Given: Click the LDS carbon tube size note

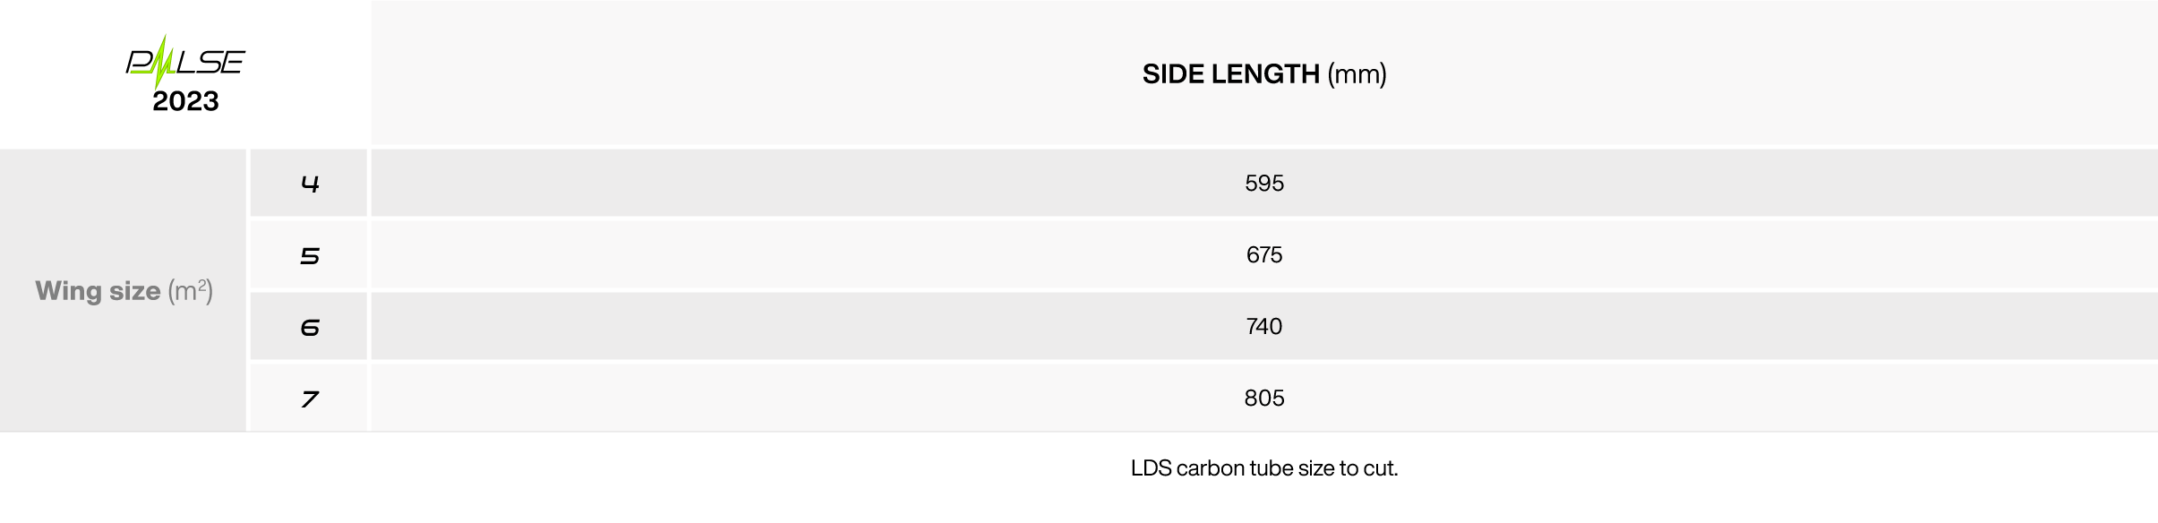Looking at the screenshot, I should point(1264,468).
